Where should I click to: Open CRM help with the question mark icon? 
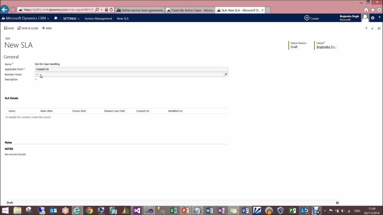pyautogui.click(x=379, y=18)
